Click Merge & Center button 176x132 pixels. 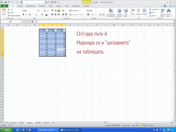pyautogui.click(x=76, y=14)
